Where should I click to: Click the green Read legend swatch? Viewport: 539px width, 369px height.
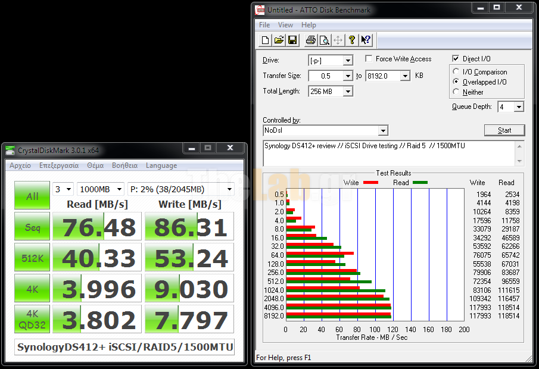coord(420,183)
